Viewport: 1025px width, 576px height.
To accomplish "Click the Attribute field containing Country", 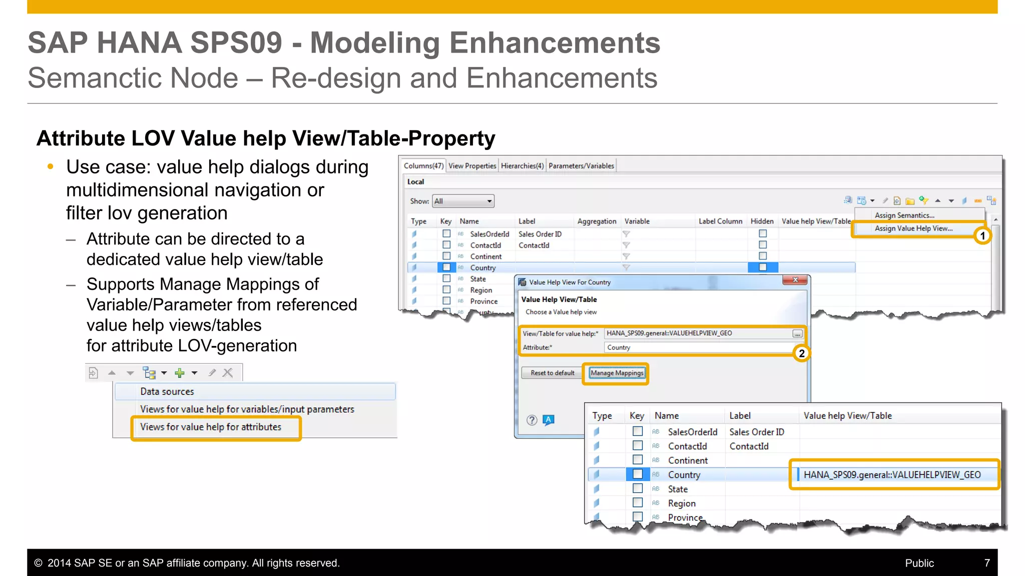I will 699,347.
